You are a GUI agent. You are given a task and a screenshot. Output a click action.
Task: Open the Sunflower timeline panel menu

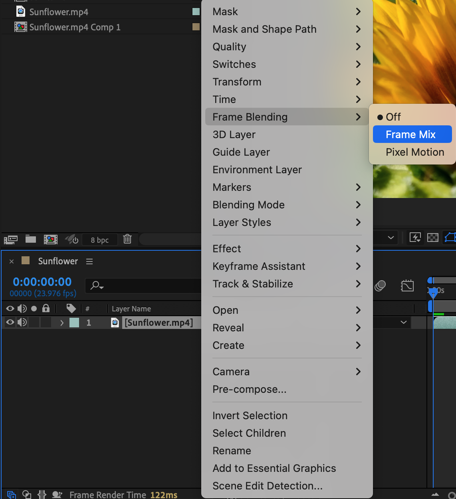89,261
